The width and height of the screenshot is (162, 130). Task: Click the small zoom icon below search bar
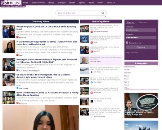tap(105, 17)
